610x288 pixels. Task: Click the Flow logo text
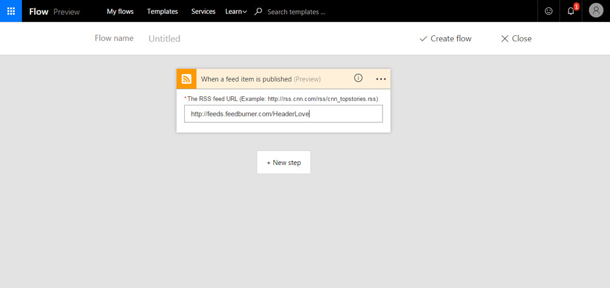point(38,11)
